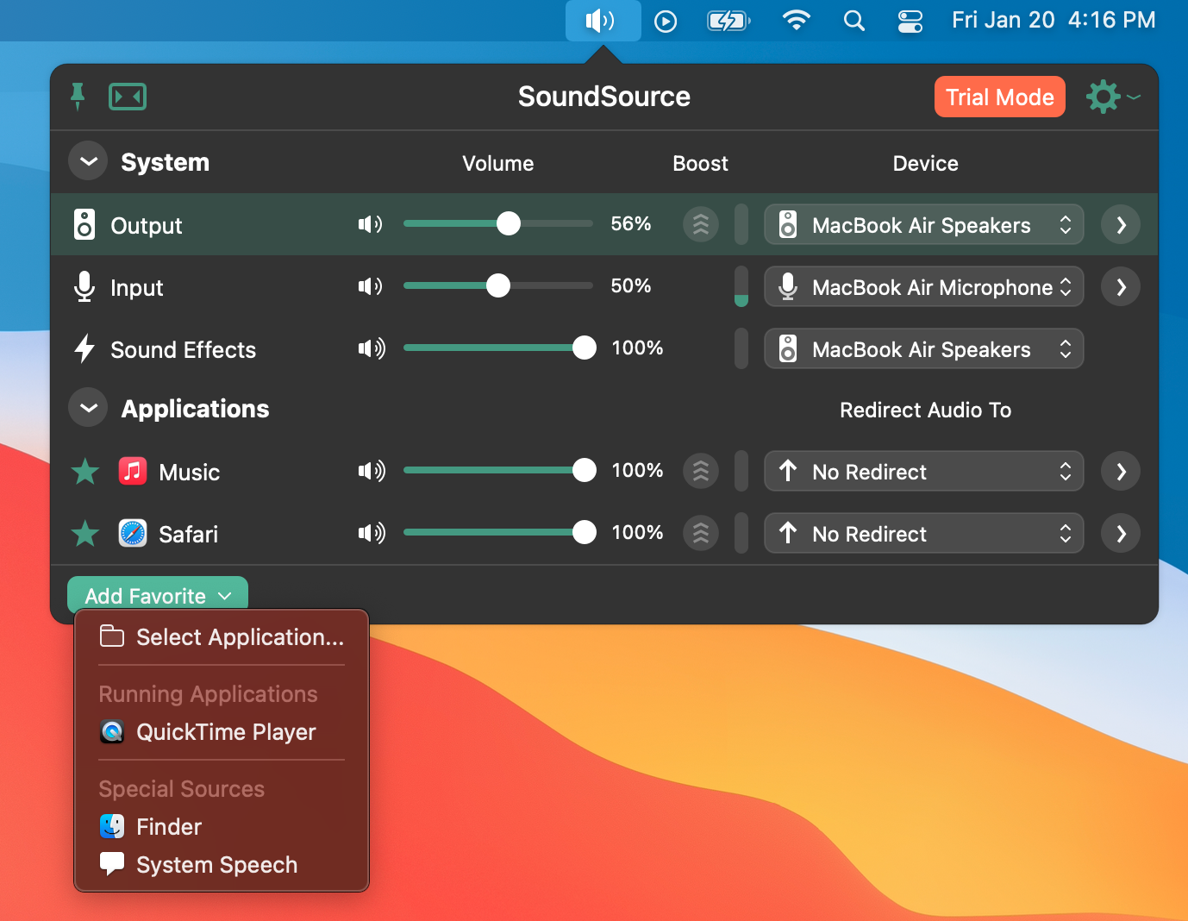Adjust the Input volume slider
Image resolution: width=1188 pixels, height=921 pixels.
coord(498,285)
